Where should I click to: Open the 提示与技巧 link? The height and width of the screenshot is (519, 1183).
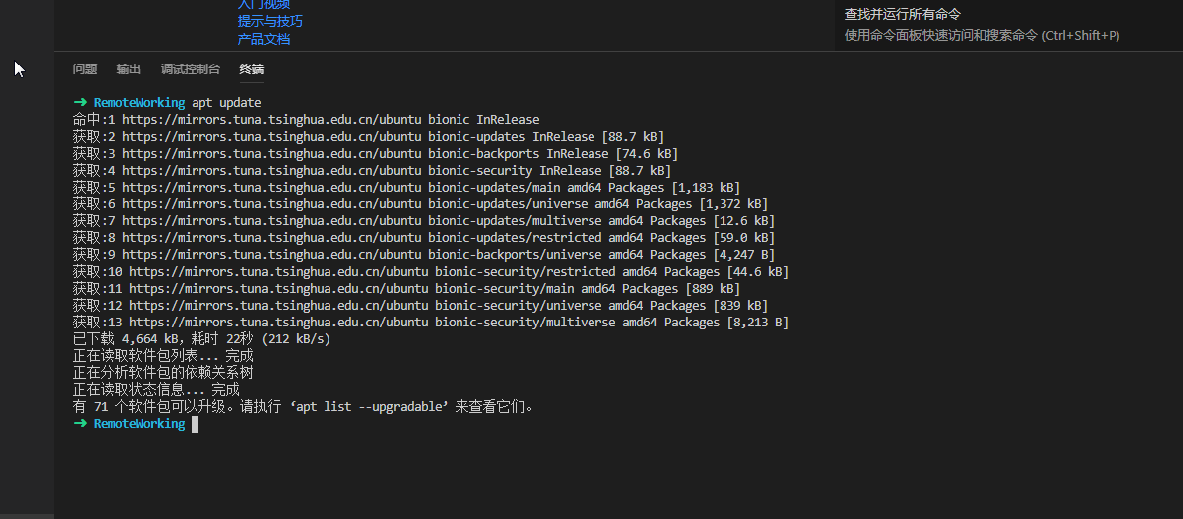pyautogui.click(x=270, y=22)
